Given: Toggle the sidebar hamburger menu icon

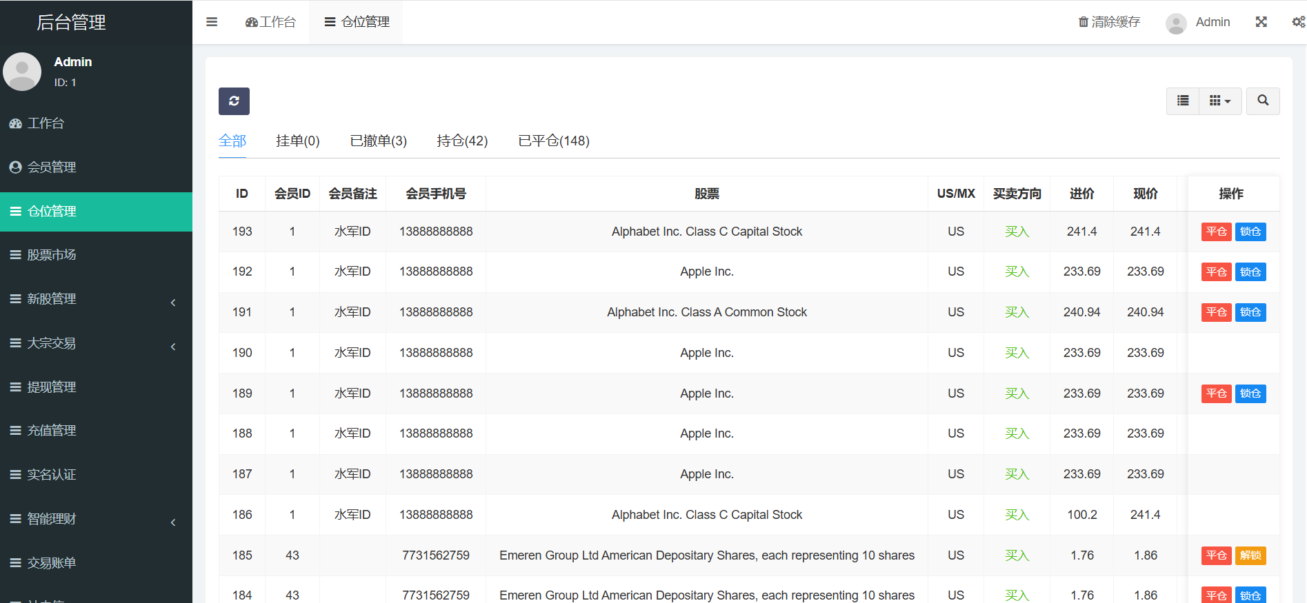Looking at the screenshot, I should (212, 22).
